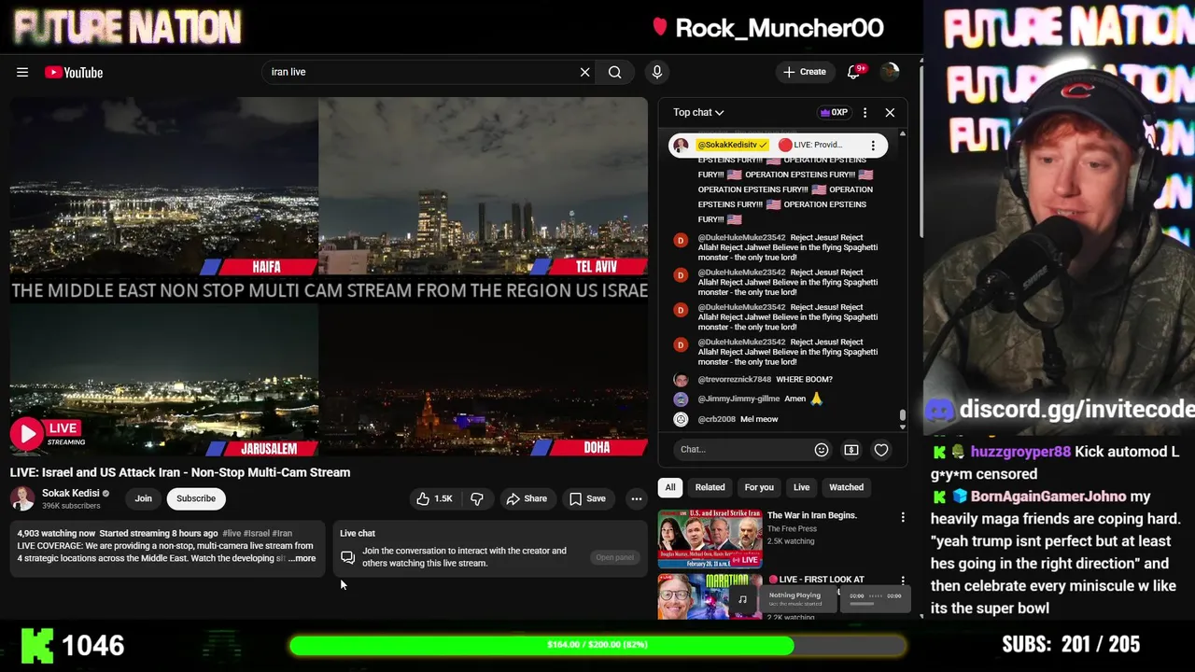This screenshot has height=672, width=1195.
Task: Join the Sokak Kedisi channel membership
Action: tap(143, 498)
